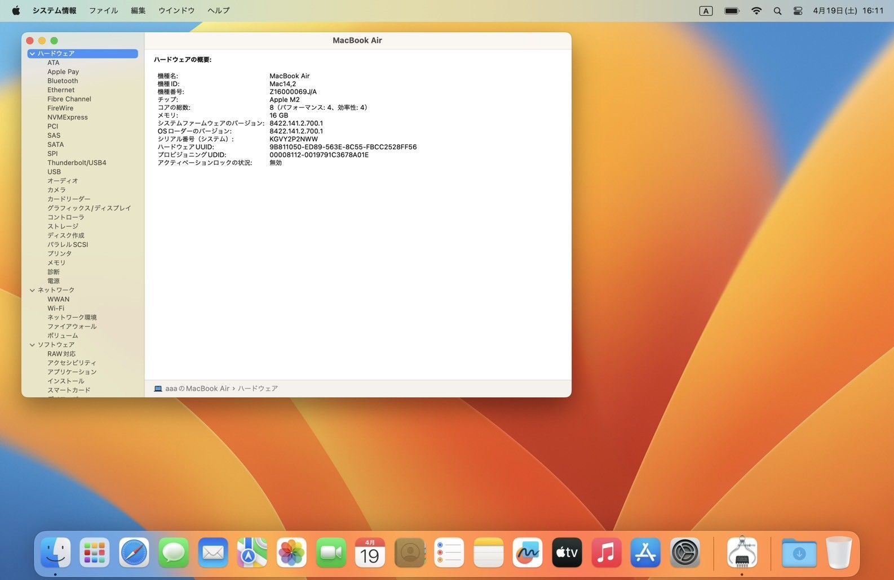Image resolution: width=894 pixels, height=580 pixels.
Task: Open the ファイル menu
Action: point(104,11)
